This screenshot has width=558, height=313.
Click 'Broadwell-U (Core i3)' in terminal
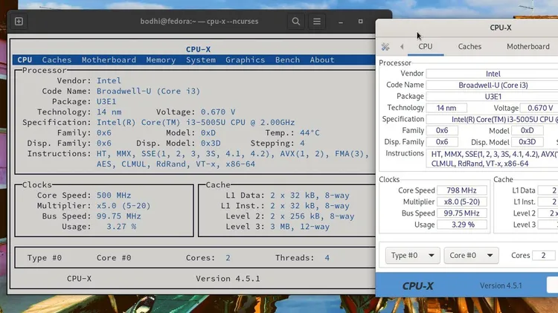[x=148, y=91]
